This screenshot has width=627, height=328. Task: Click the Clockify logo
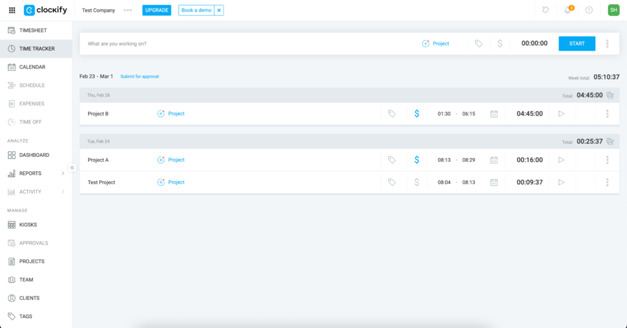point(45,10)
